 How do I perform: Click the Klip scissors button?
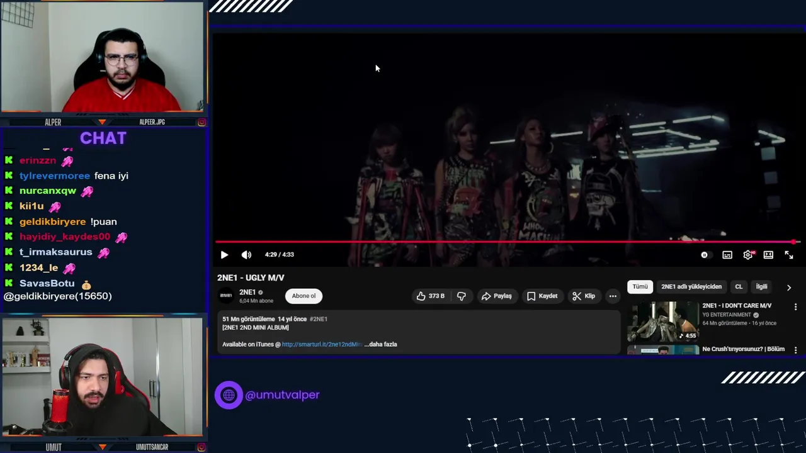584,296
